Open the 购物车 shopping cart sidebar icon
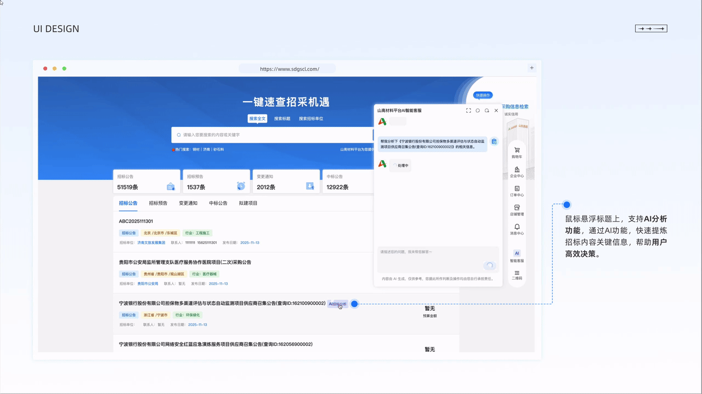This screenshot has height=394, width=702. pyautogui.click(x=516, y=152)
